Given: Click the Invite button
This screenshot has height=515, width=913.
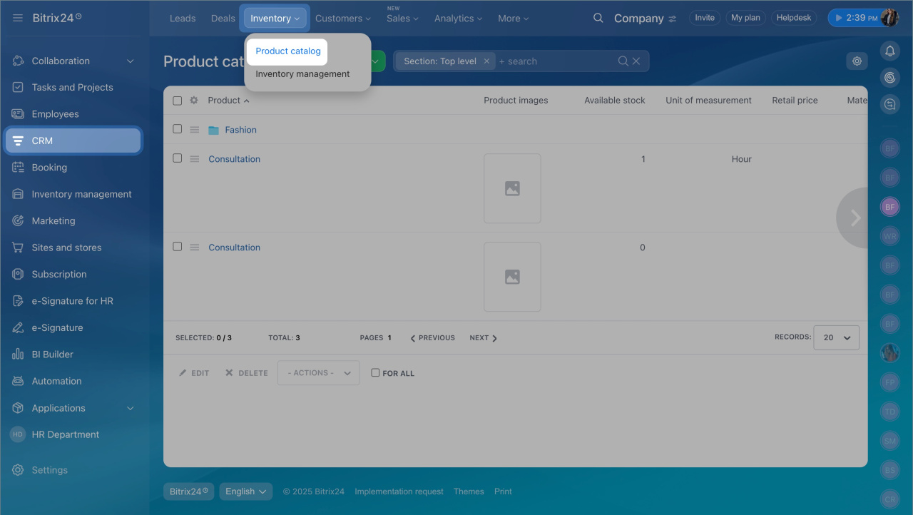Looking at the screenshot, I should pyautogui.click(x=704, y=18).
